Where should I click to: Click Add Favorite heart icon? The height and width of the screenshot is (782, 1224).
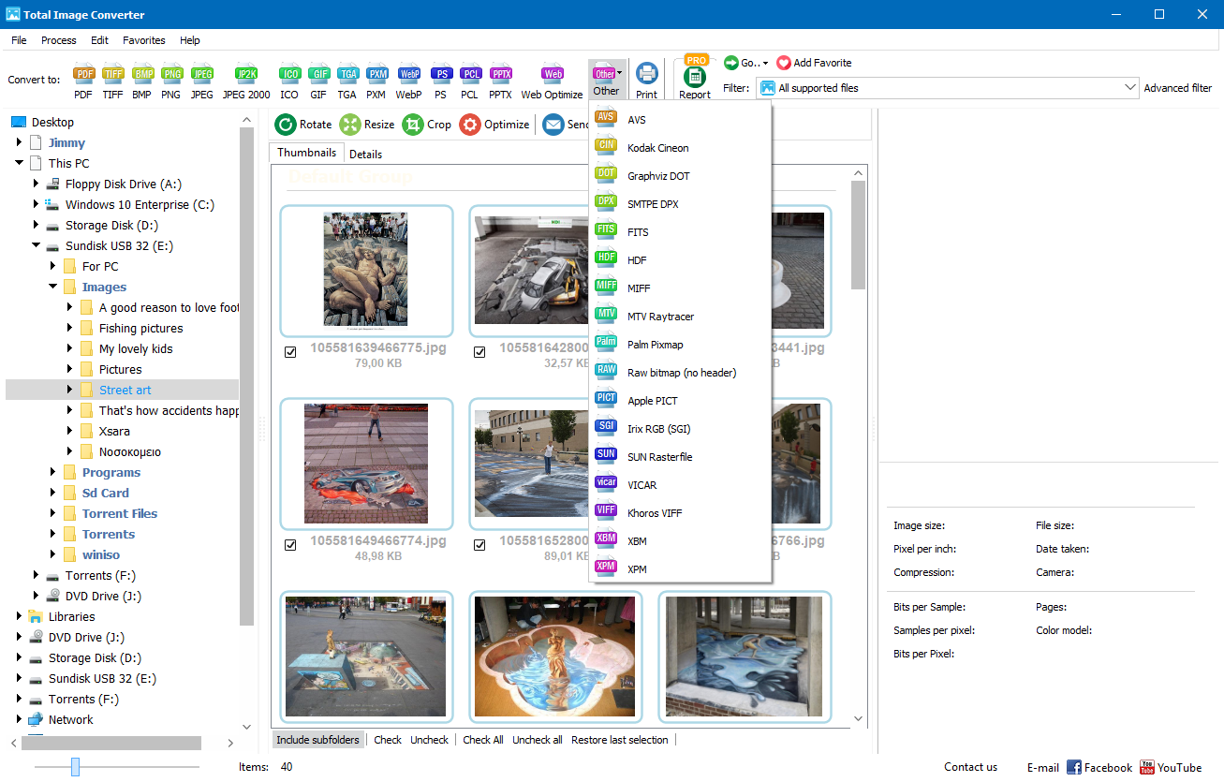784,63
